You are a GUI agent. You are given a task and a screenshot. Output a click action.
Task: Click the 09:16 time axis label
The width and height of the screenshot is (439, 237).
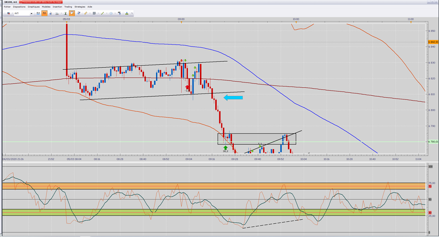coord(212,159)
